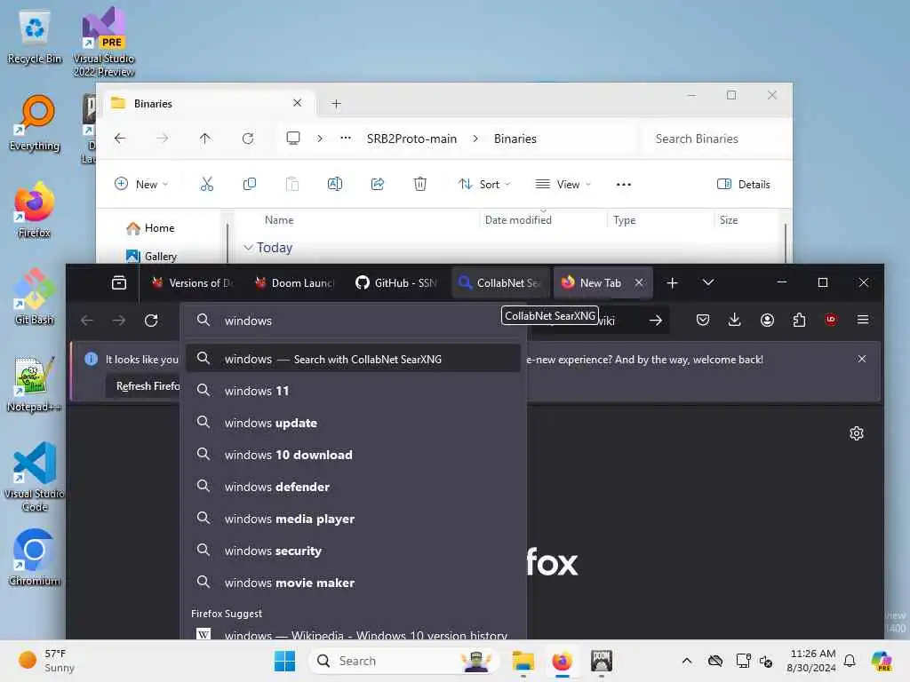This screenshot has width=910, height=682.
Task: Click the Go arrow in the Firefox address bar
Action: (656, 320)
